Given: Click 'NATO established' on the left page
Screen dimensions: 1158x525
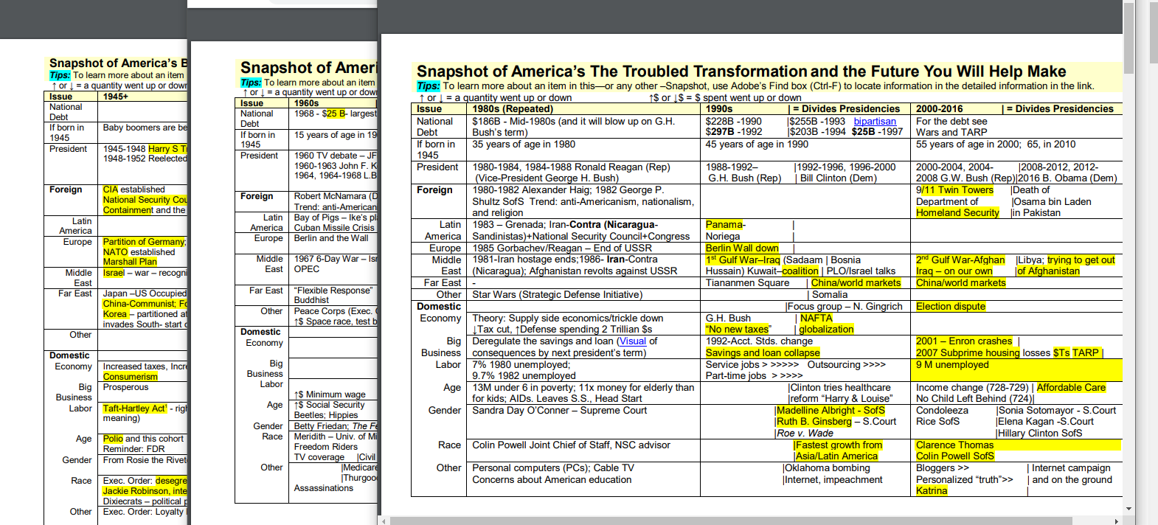Looking at the screenshot, I should pyautogui.click(x=139, y=252).
